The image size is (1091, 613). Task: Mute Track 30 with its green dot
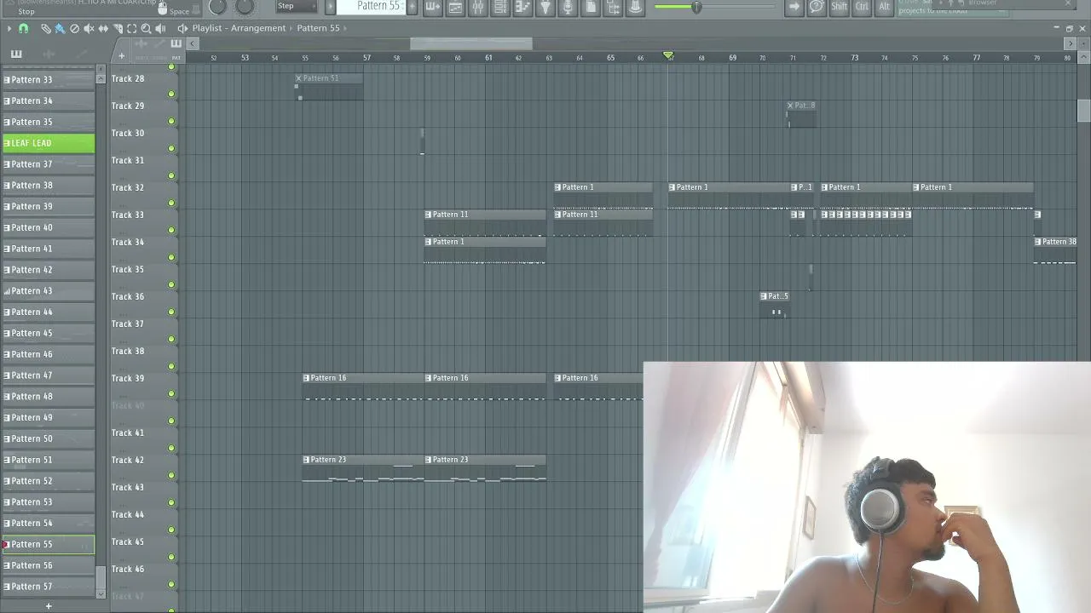[171, 148]
